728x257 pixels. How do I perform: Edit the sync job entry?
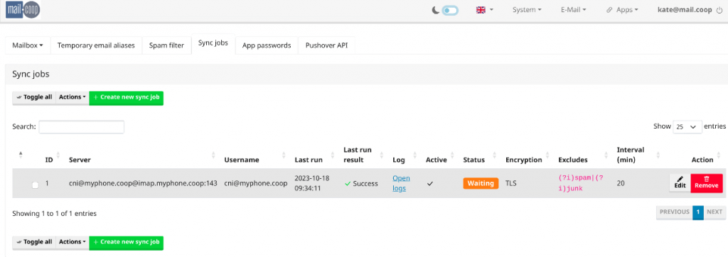680,182
